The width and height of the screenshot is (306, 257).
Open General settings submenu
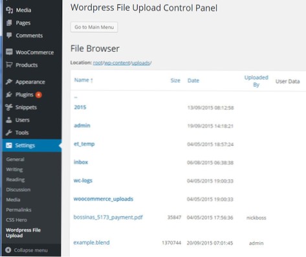pos(15,159)
